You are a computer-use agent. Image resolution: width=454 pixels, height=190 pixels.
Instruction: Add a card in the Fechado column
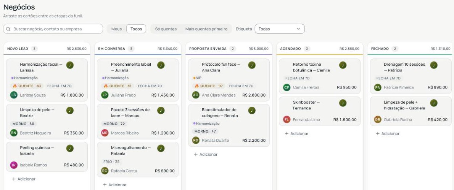click(x=387, y=133)
